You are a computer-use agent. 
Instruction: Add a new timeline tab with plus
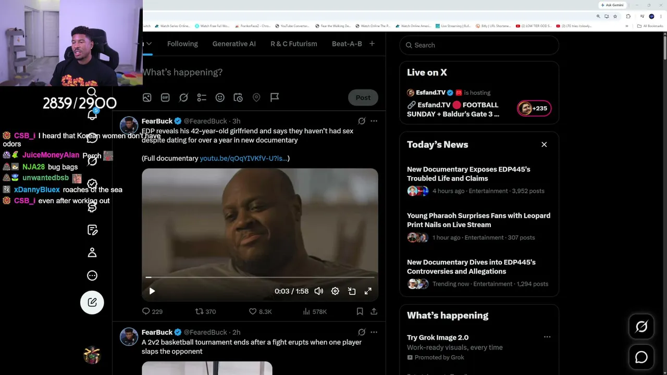click(x=372, y=44)
